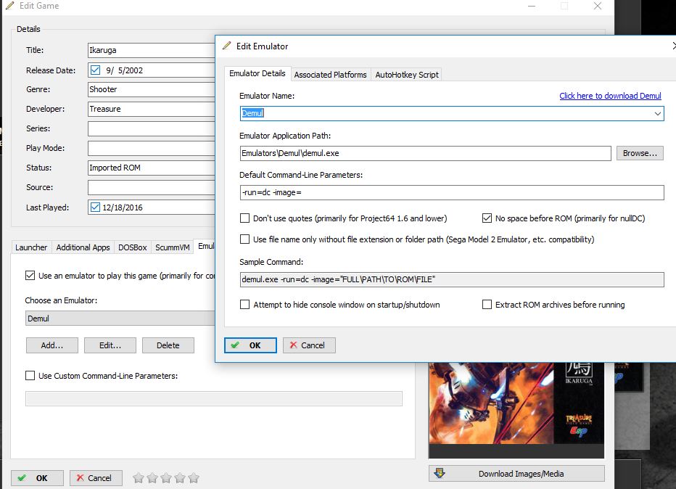Cancel the Edit Emulator dialog
676x489 pixels.
tap(309, 345)
